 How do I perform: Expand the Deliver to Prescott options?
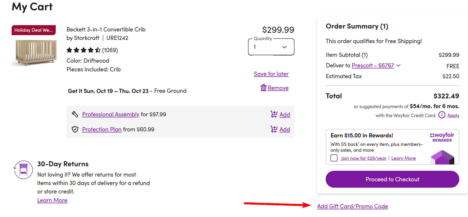pos(399,65)
